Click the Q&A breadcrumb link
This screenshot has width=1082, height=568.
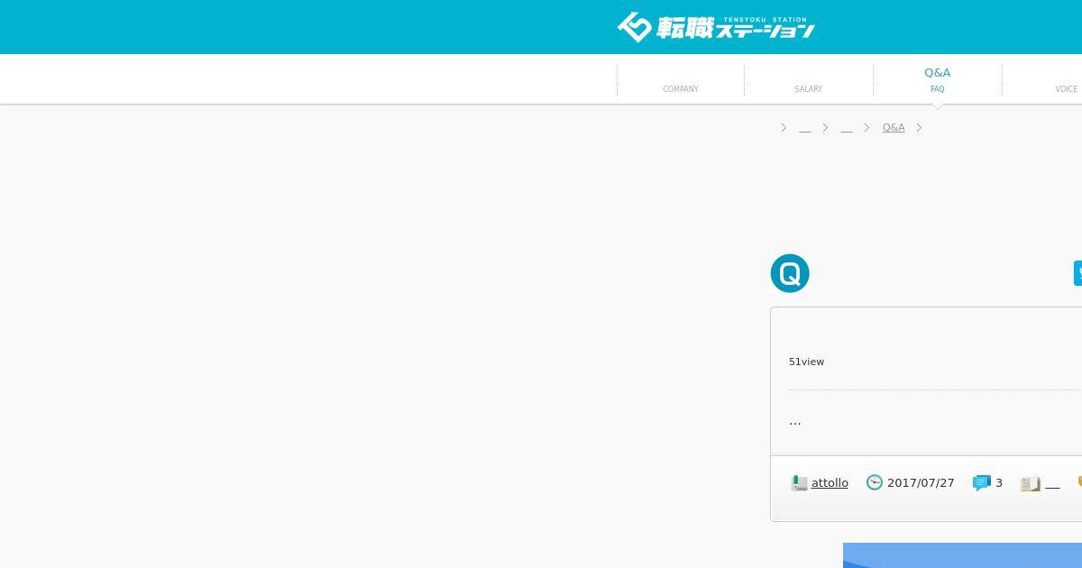tap(894, 127)
